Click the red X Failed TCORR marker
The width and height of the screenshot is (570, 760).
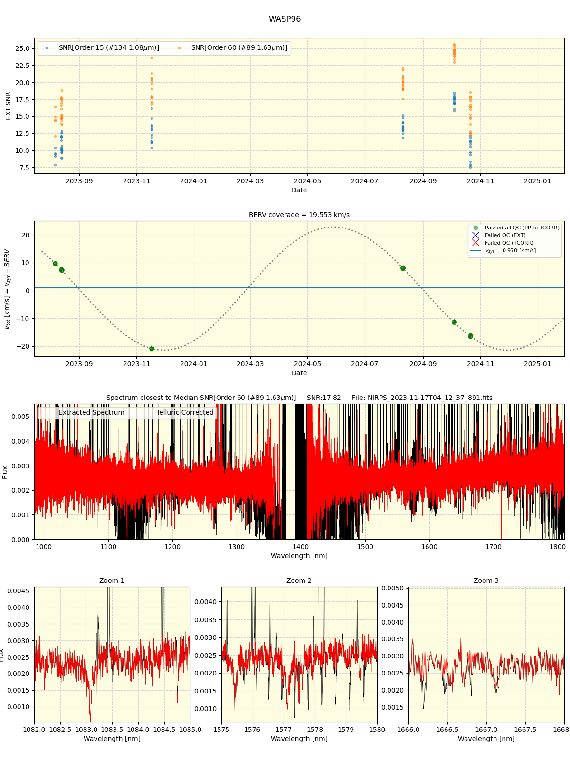click(475, 243)
